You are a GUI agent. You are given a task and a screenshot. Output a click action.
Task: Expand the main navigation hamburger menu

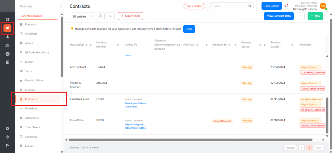coord(7,6)
